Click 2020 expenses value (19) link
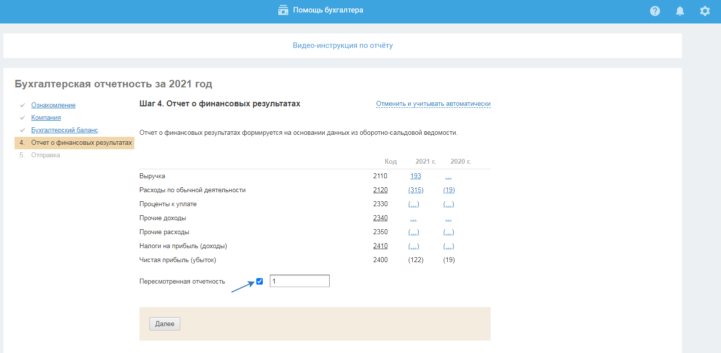This screenshot has height=353, width=721. click(x=449, y=190)
